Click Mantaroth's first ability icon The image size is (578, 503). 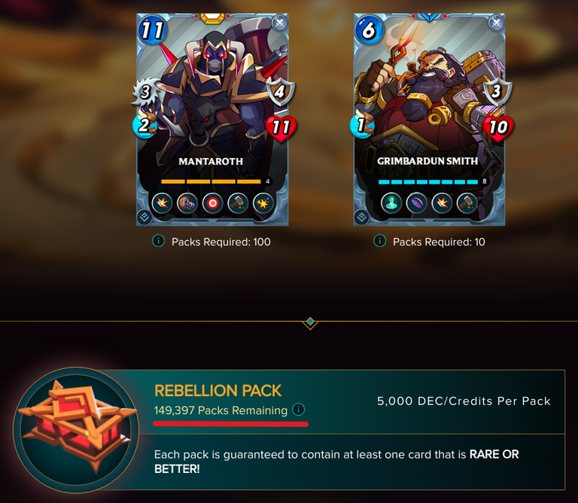(163, 203)
